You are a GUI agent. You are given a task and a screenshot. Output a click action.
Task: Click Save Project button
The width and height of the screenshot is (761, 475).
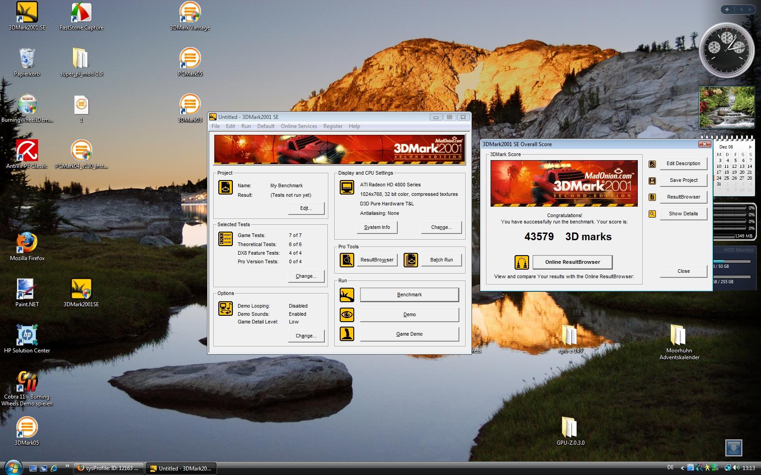click(x=684, y=180)
